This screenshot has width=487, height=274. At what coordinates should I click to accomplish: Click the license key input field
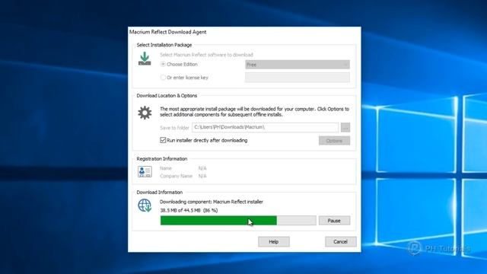pos(298,78)
